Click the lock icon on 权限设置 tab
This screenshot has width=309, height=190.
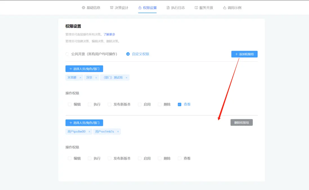pos(140,8)
